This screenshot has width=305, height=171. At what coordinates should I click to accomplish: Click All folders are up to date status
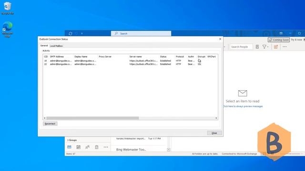click(x=205, y=154)
